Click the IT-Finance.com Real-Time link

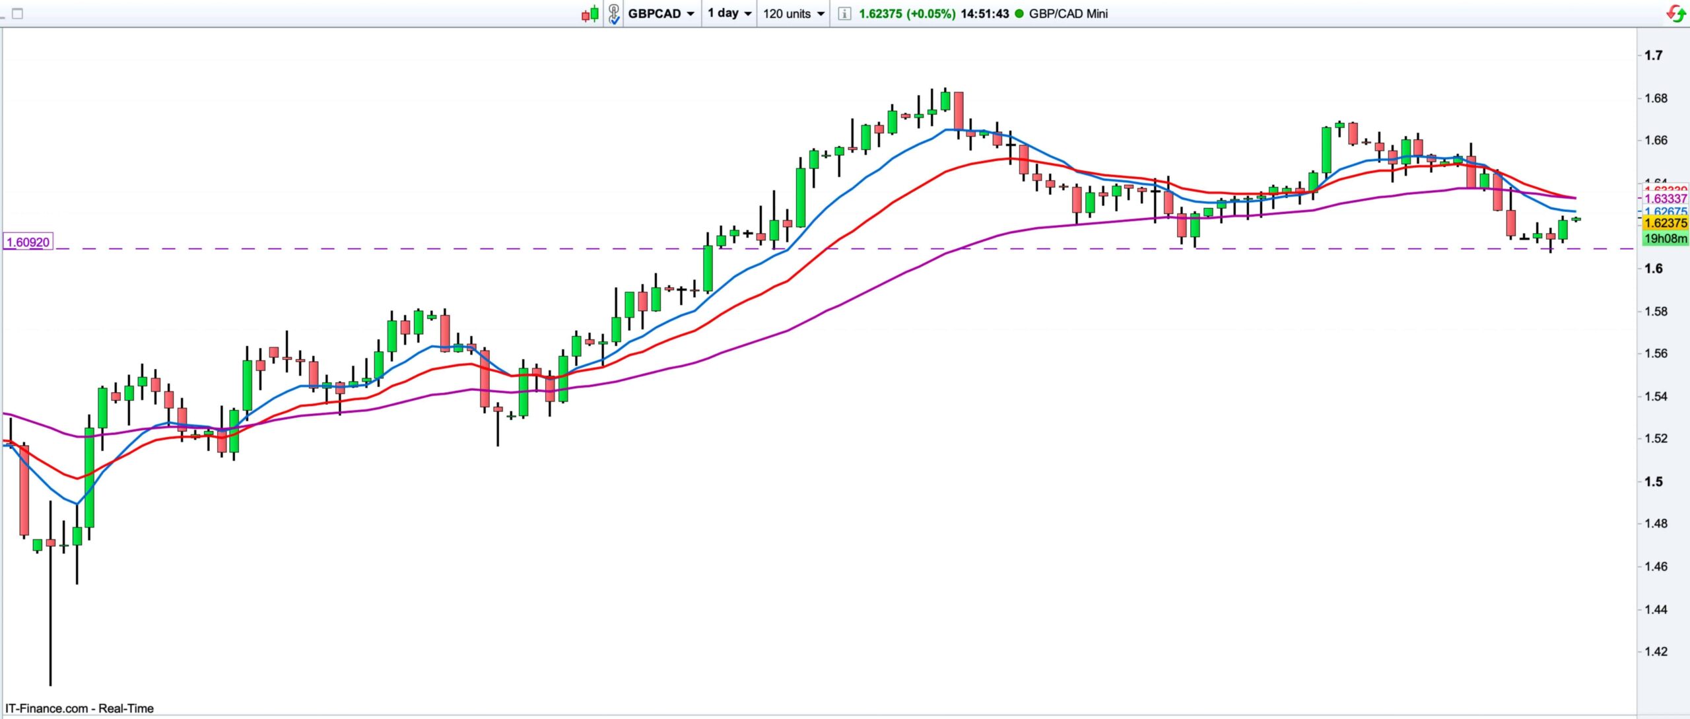coord(79,708)
